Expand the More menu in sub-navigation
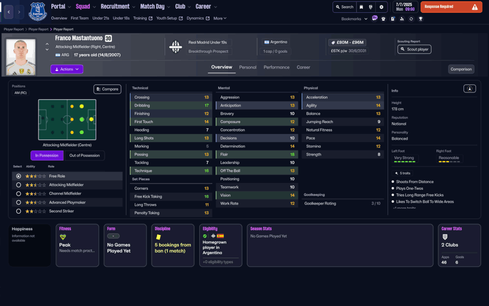 pyautogui.click(x=220, y=18)
